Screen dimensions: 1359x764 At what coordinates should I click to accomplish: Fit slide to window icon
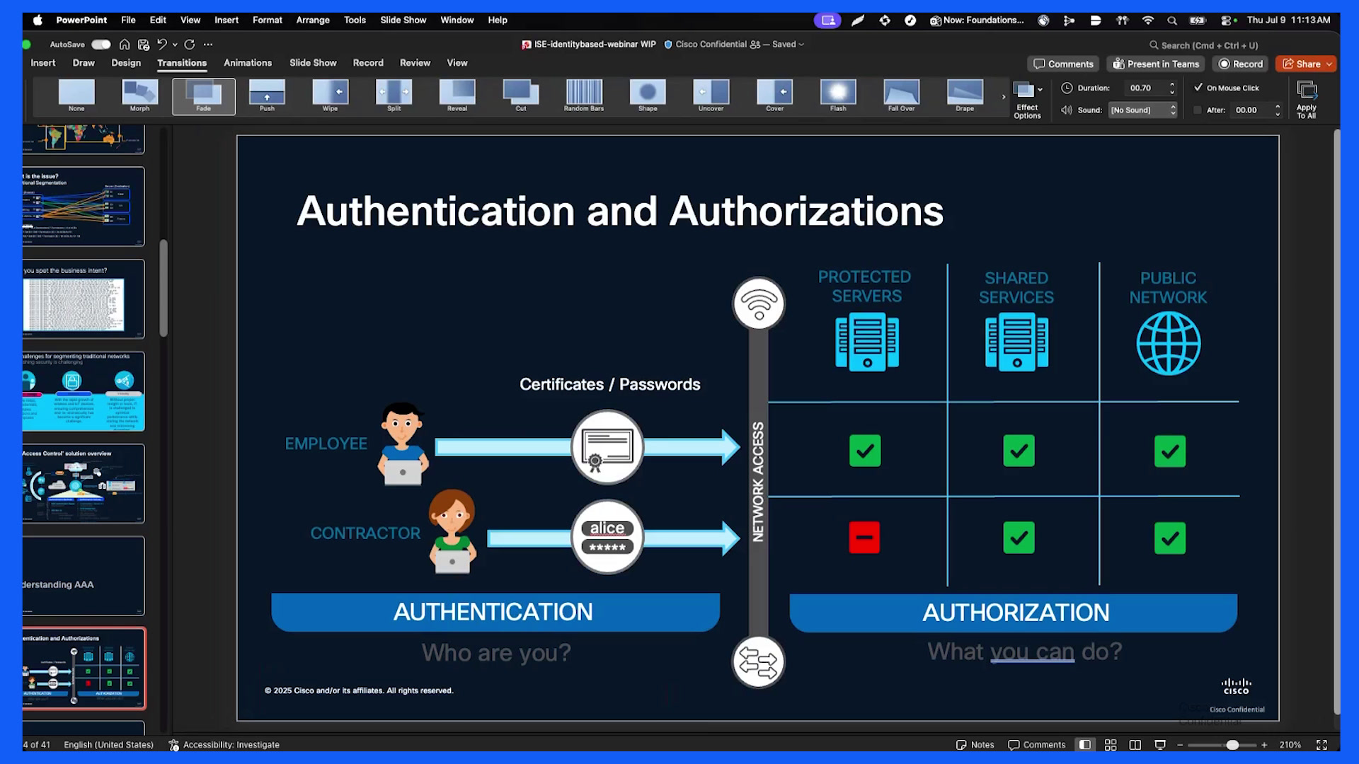(1321, 745)
